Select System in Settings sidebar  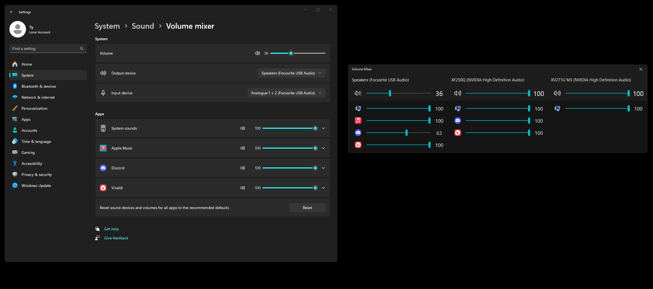48,75
